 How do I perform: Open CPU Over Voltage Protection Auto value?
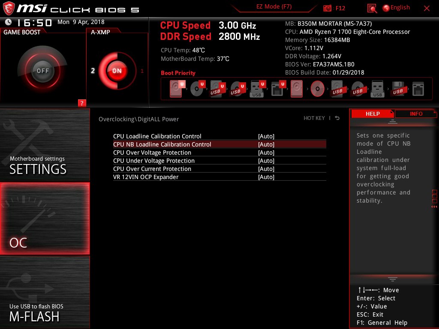point(266,153)
